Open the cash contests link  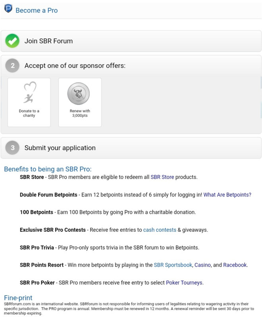[160, 230]
